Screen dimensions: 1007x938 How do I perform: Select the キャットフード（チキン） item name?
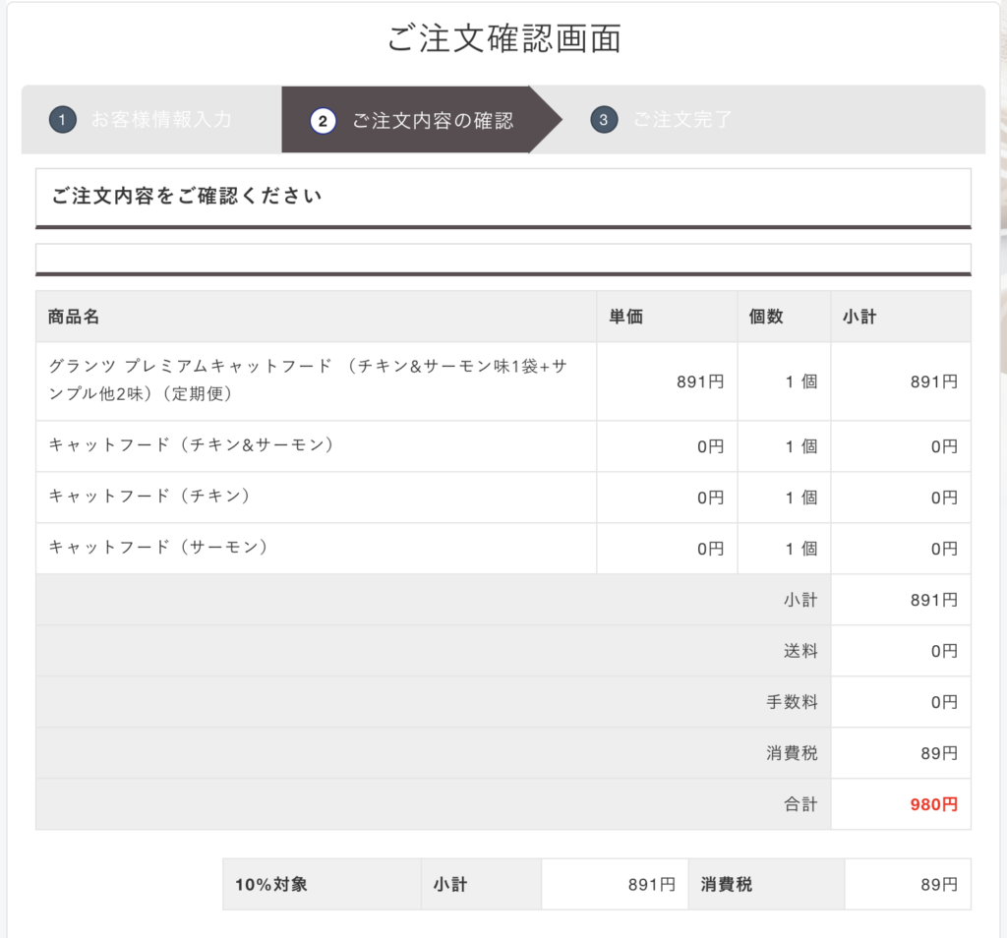[149, 497]
